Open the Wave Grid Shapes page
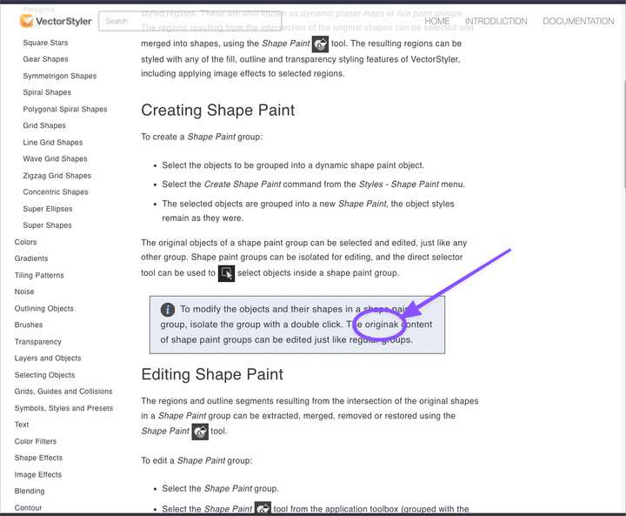The height and width of the screenshot is (516, 626). [55, 159]
